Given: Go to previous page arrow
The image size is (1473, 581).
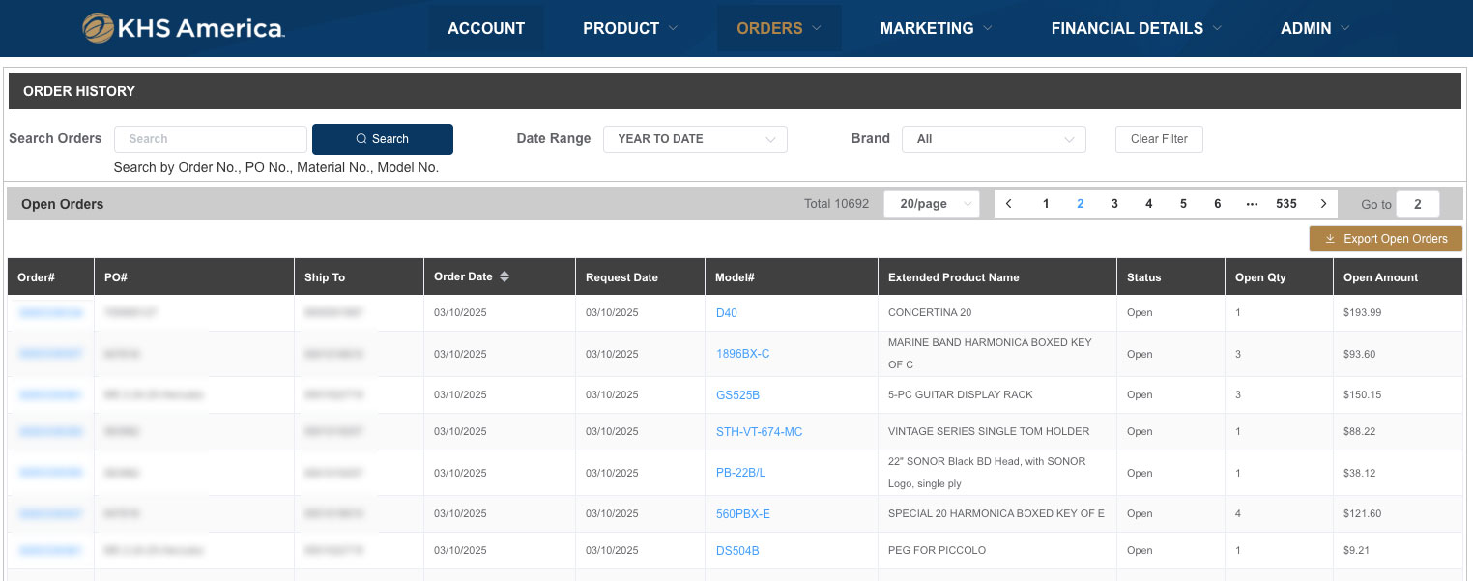Looking at the screenshot, I should (1009, 204).
